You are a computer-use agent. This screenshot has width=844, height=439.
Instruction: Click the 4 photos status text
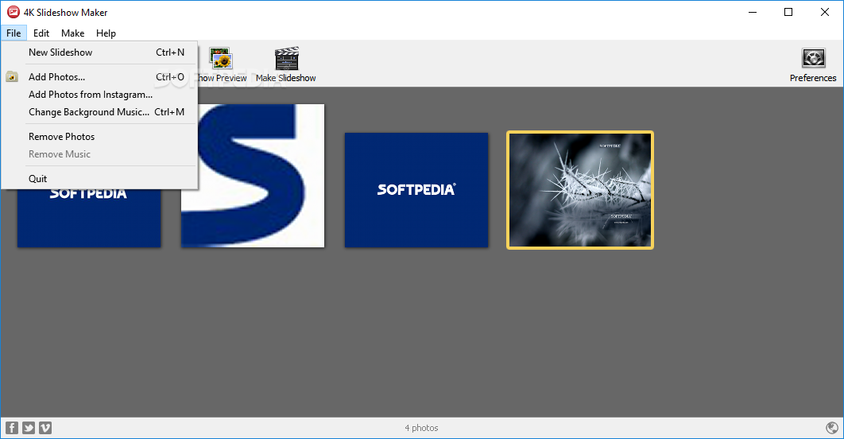(x=421, y=428)
